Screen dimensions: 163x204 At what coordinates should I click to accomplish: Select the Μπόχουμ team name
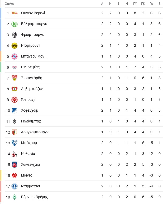[29, 143]
